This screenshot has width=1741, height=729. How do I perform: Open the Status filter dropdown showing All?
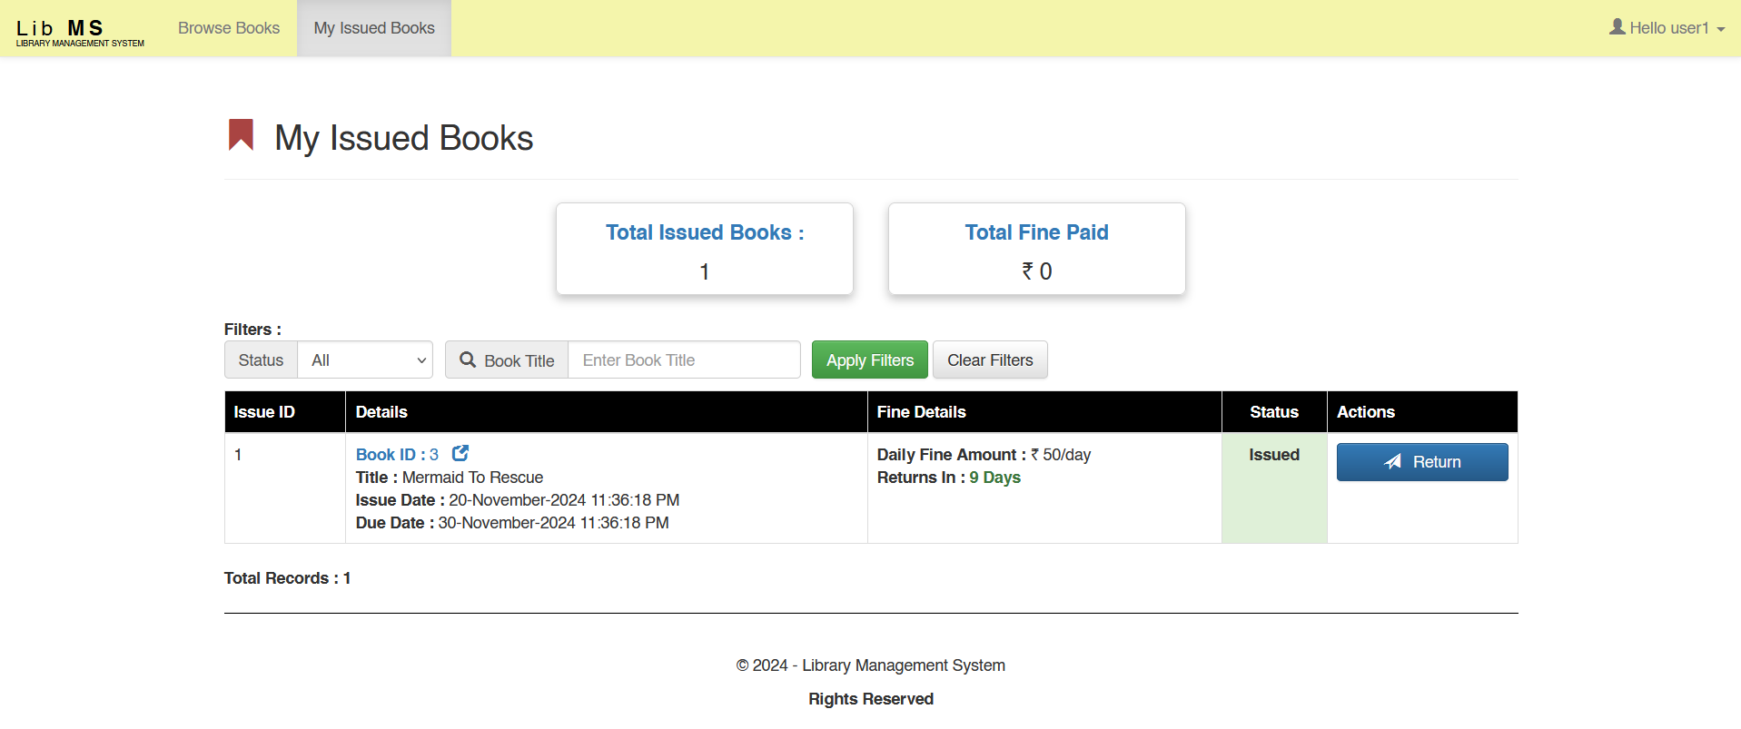(x=365, y=360)
